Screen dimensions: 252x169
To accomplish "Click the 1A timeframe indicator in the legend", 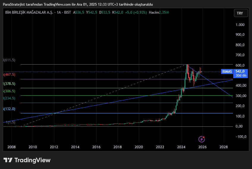I will click(59, 12).
